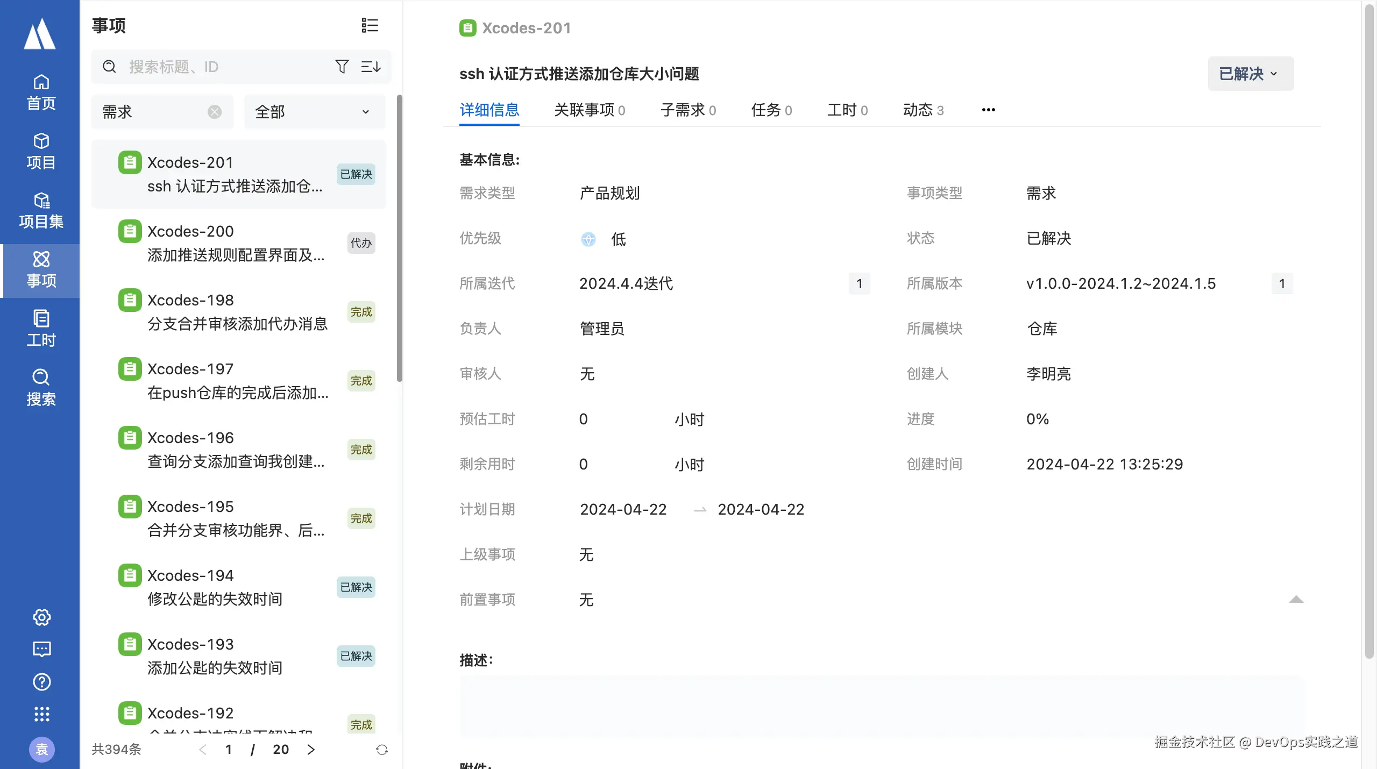The image size is (1377, 769).
Task: Click the filter funnel icon
Action: click(x=342, y=67)
